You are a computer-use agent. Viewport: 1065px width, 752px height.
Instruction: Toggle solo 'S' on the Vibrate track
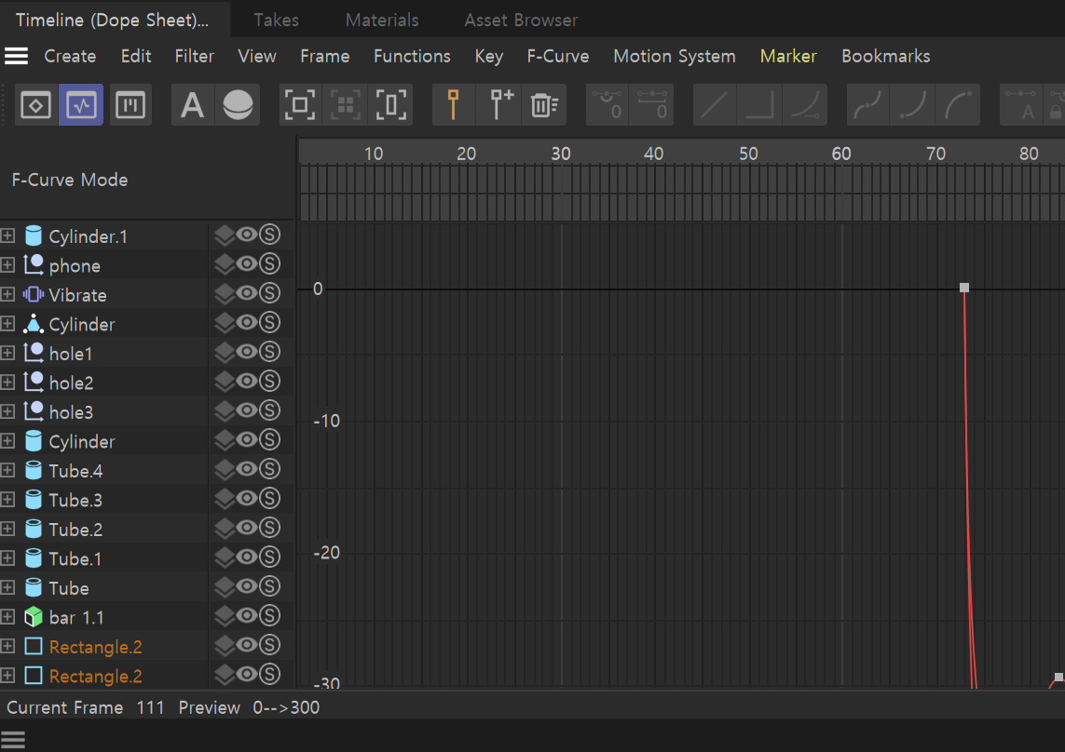tap(270, 294)
